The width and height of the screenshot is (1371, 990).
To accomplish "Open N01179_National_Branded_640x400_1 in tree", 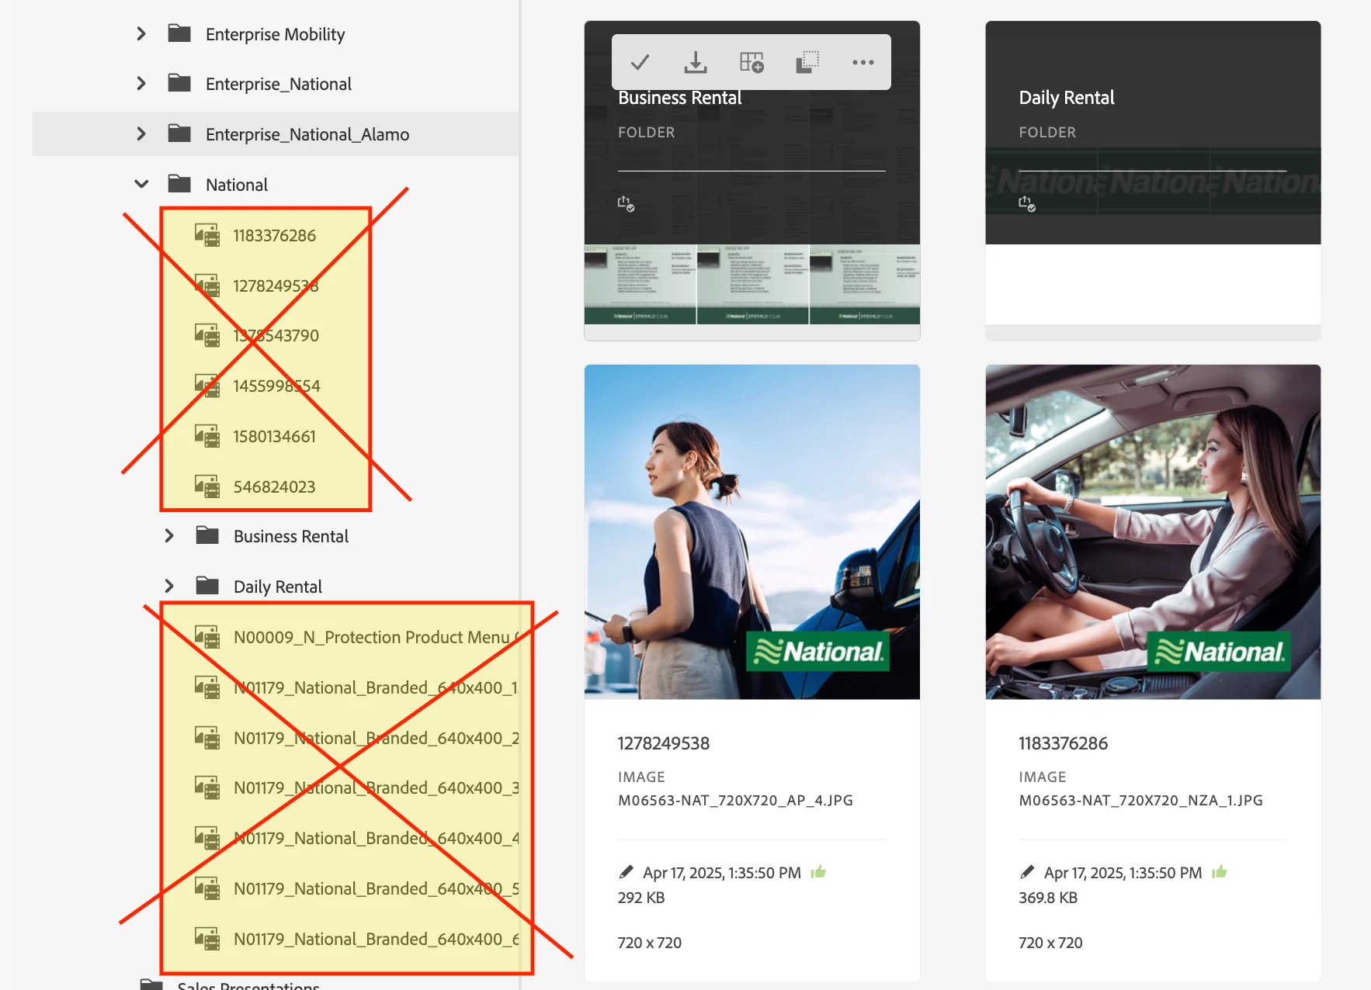I will tap(377, 687).
